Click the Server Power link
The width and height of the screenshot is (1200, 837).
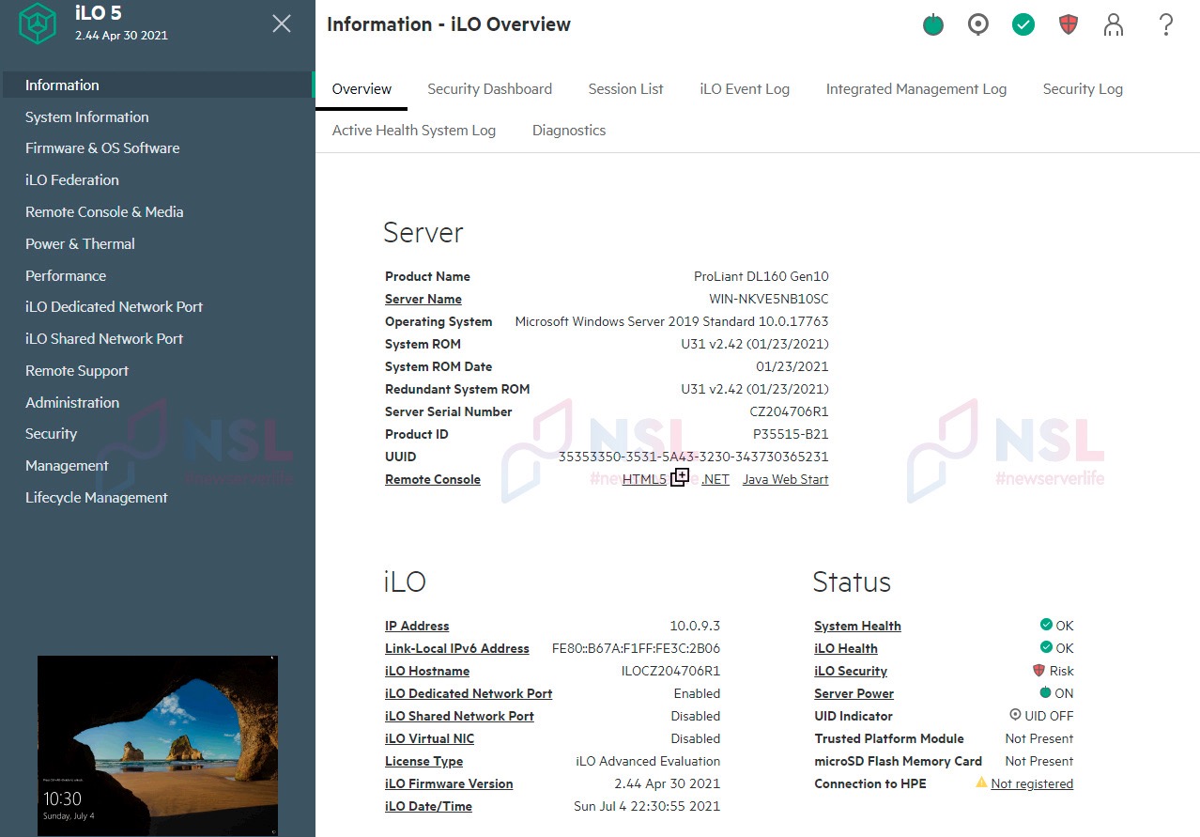click(854, 693)
